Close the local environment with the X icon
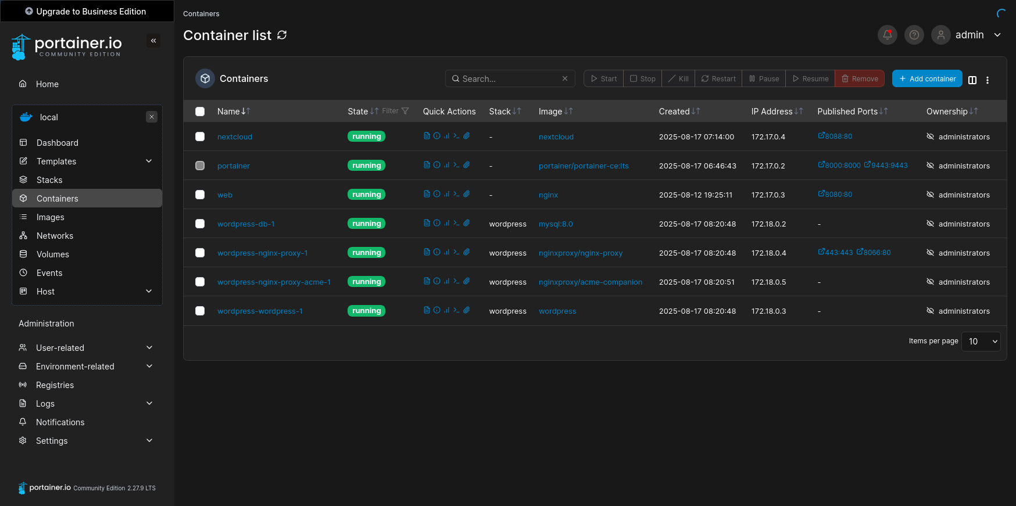The height and width of the screenshot is (506, 1016). (x=152, y=117)
